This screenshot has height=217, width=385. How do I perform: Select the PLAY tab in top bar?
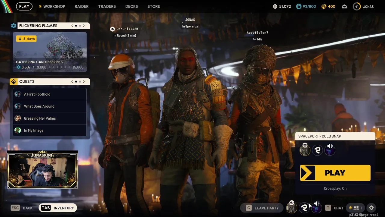click(x=24, y=6)
